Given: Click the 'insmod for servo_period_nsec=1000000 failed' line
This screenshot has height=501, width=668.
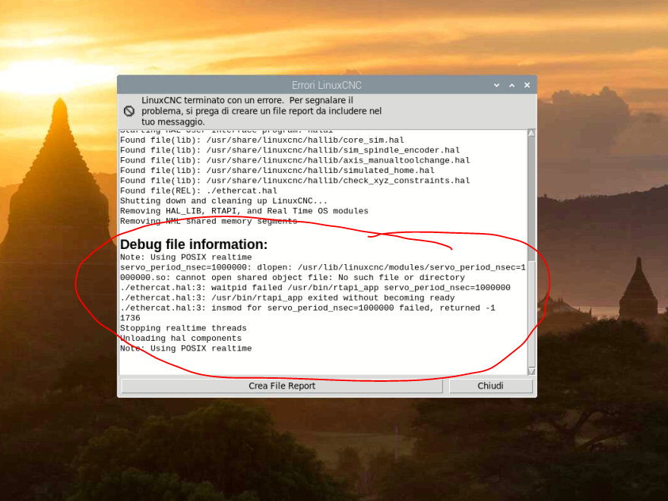Looking at the screenshot, I should point(308,307).
